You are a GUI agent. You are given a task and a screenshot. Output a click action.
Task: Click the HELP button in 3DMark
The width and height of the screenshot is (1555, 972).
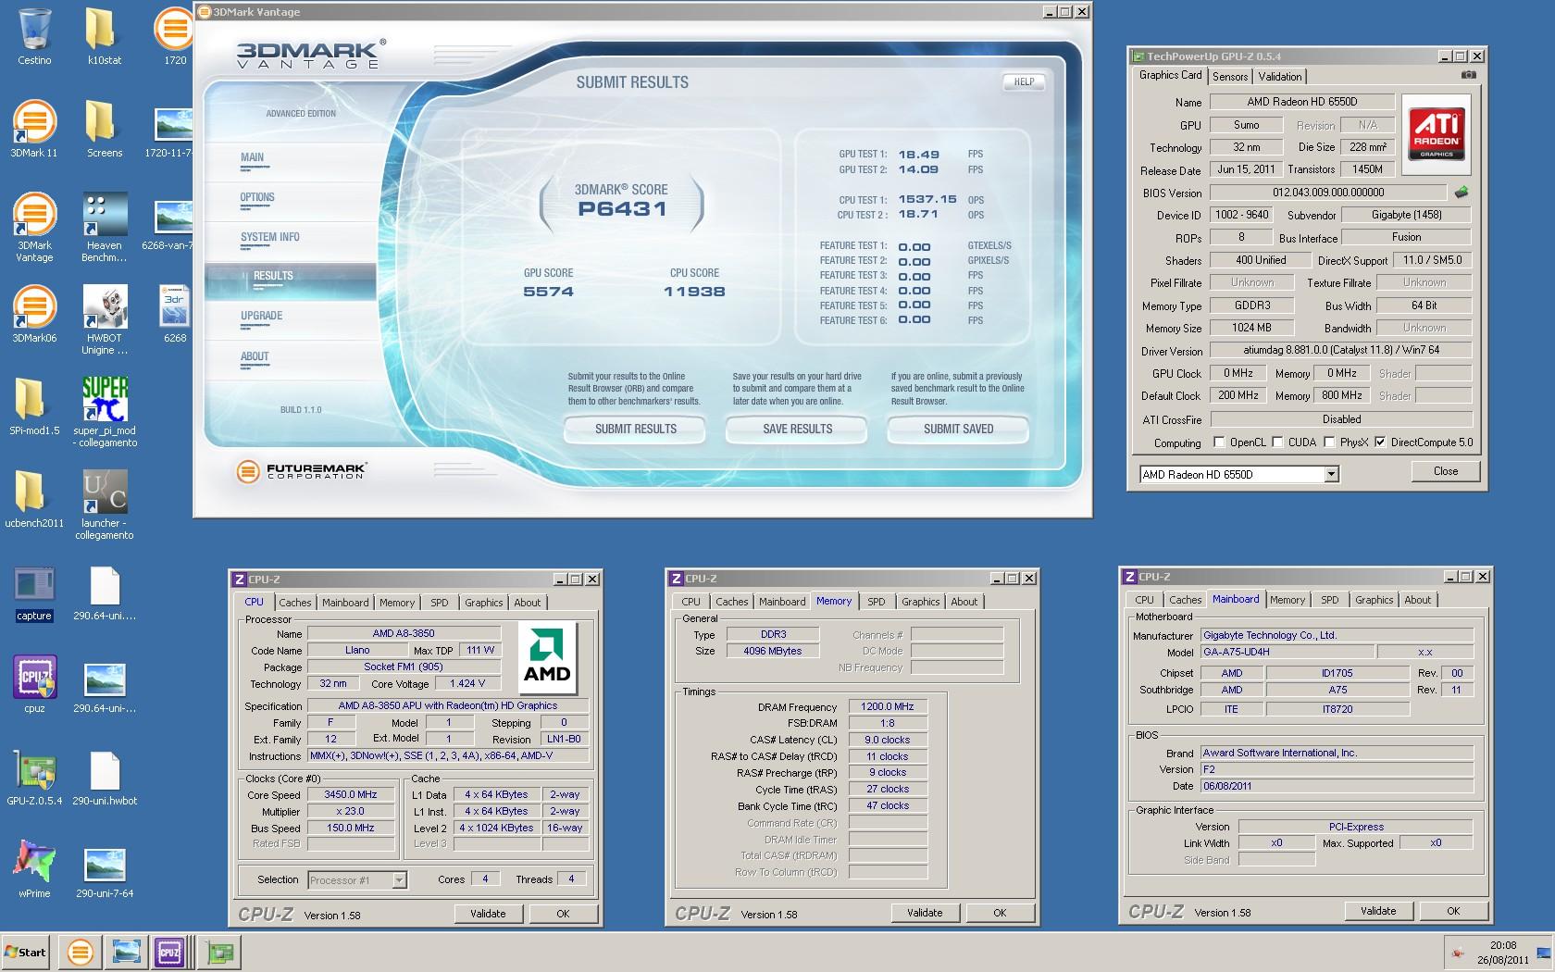pyautogui.click(x=1024, y=81)
